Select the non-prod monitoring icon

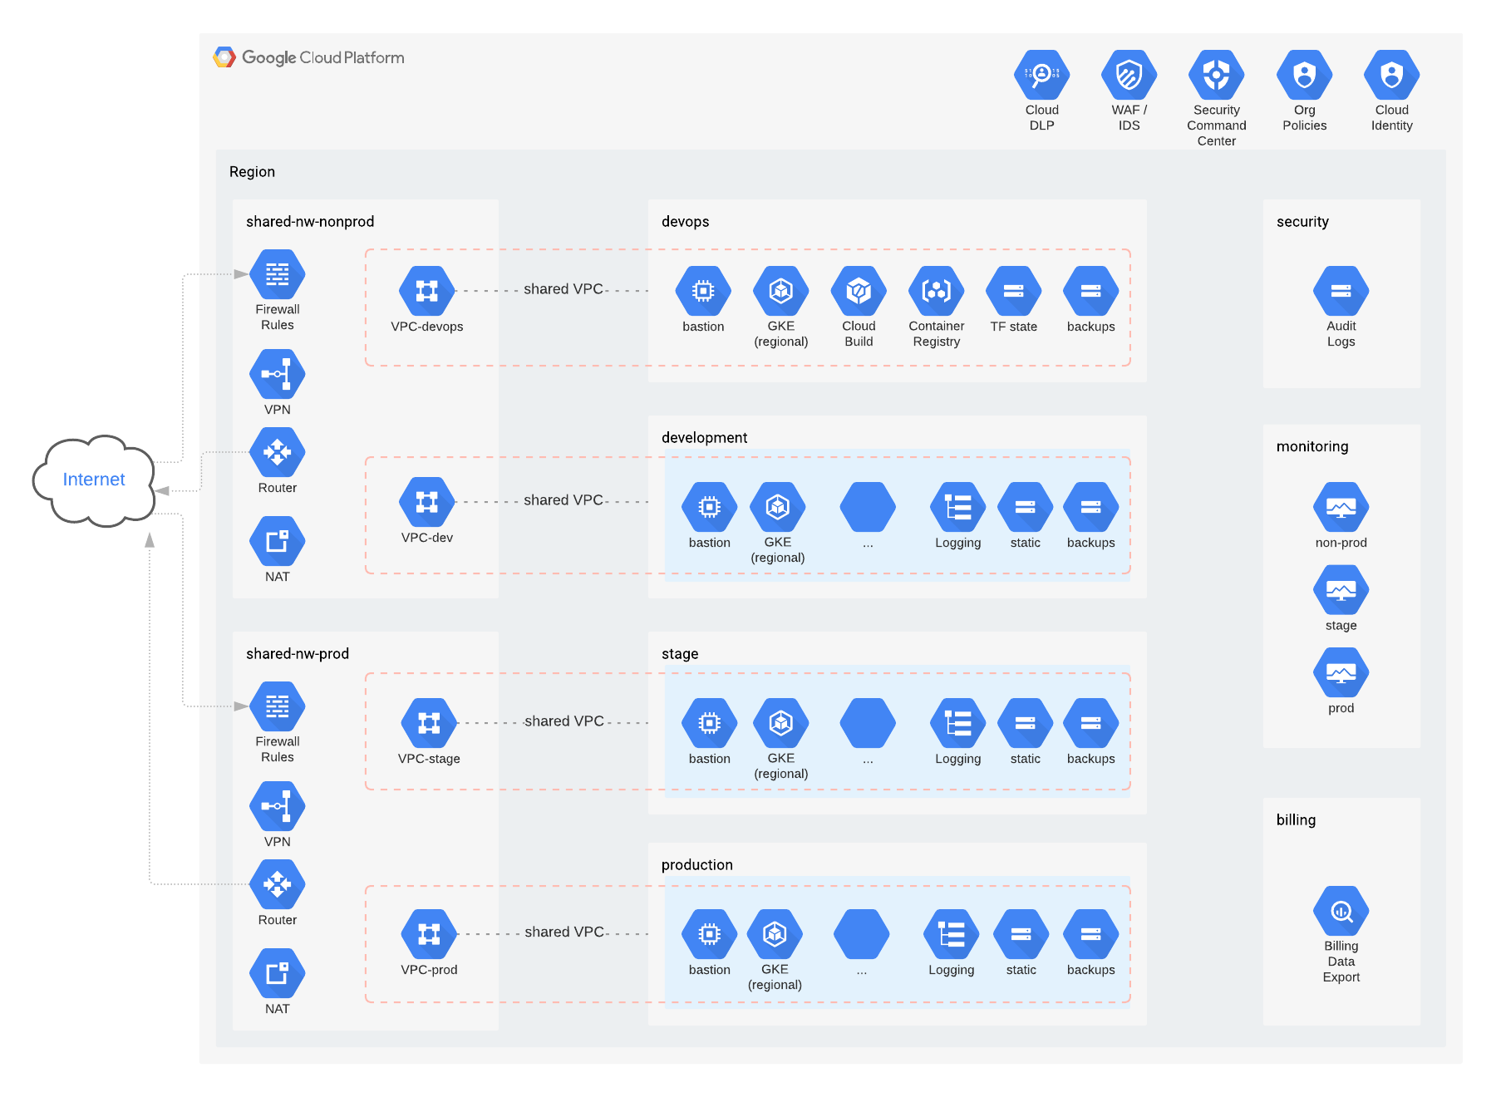(x=1341, y=507)
